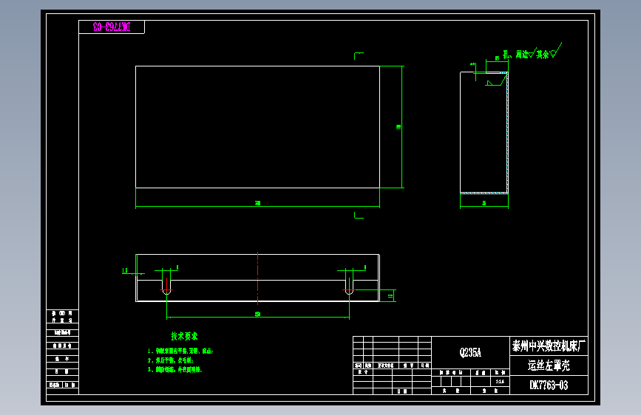Select the green heading "技术要求"

tap(184, 336)
